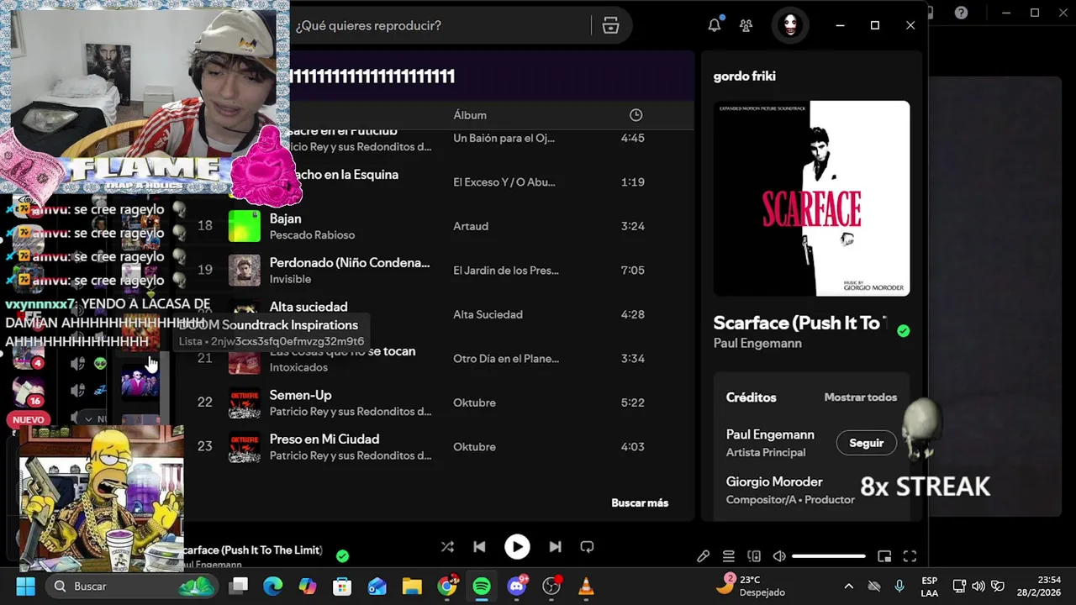Image resolution: width=1076 pixels, height=605 pixels.
Task: Open the lyrics microphone icon
Action: 704,556
